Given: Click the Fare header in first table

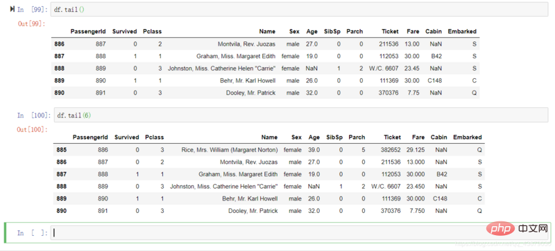Looking at the screenshot, I should pos(413,31).
